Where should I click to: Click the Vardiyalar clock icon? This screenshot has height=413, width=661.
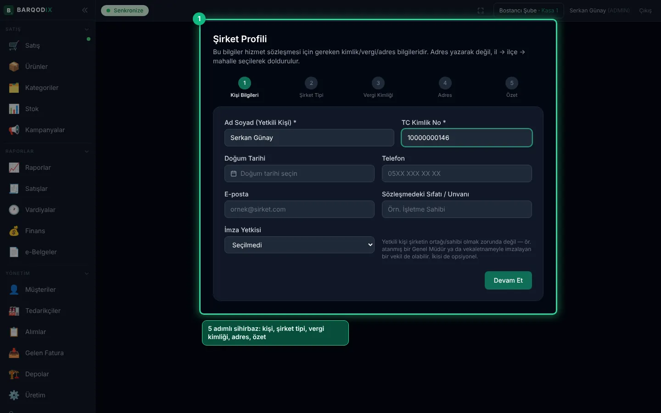click(14, 210)
